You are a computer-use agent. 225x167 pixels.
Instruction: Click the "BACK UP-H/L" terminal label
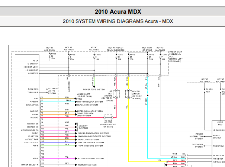(32, 105)
